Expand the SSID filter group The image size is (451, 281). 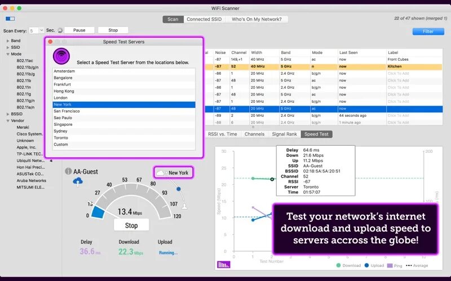click(8, 47)
